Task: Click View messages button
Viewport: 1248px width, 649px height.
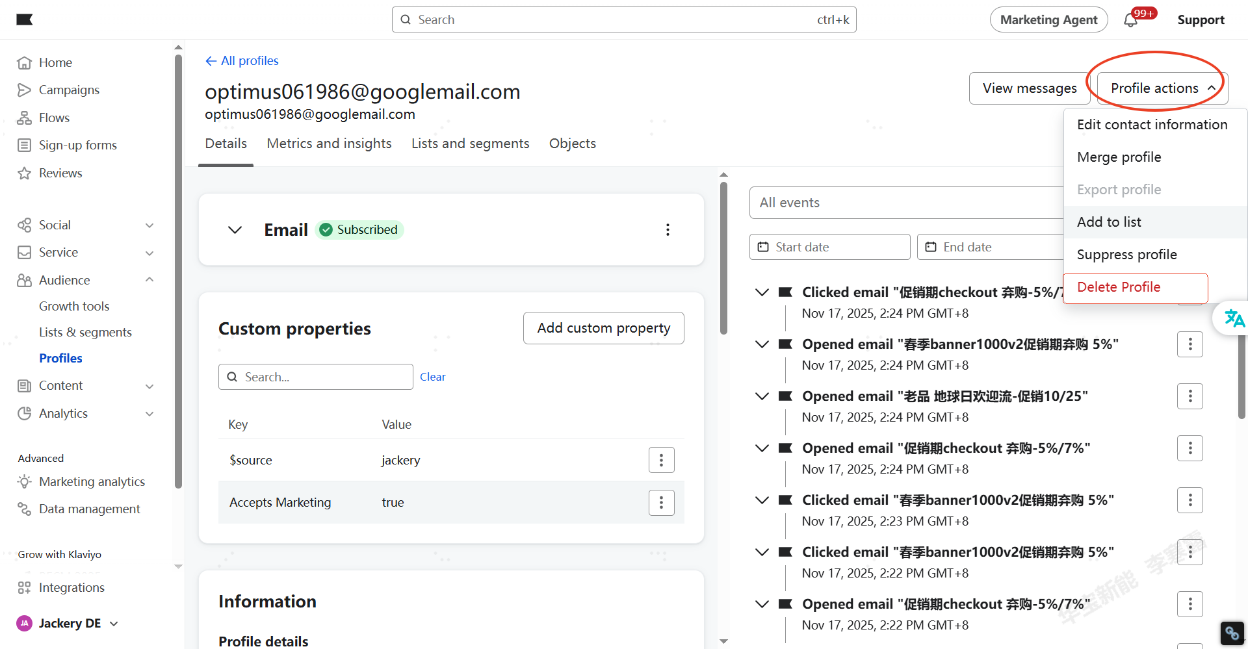Action: click(x=1030, y=88)
